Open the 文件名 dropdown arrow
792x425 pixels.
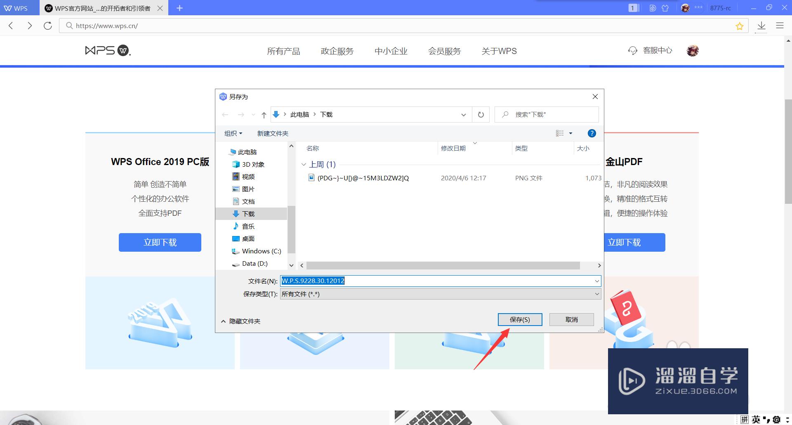tap(596, 281)
